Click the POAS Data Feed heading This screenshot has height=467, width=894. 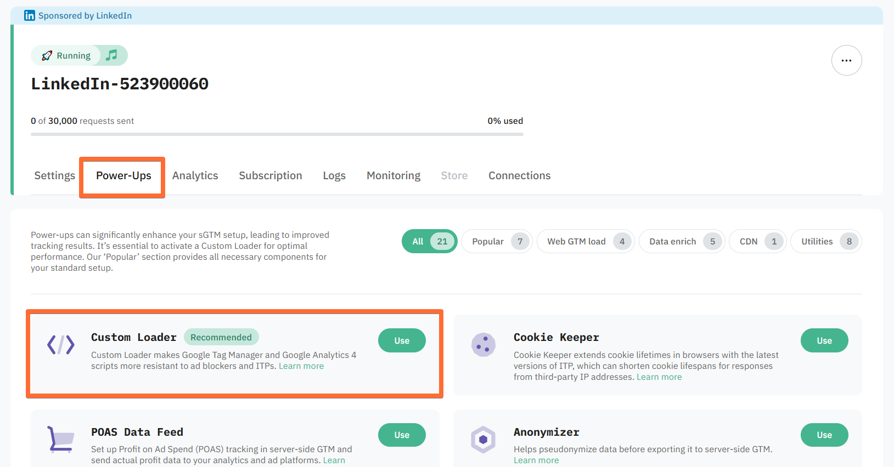click(x=137, y=432)
